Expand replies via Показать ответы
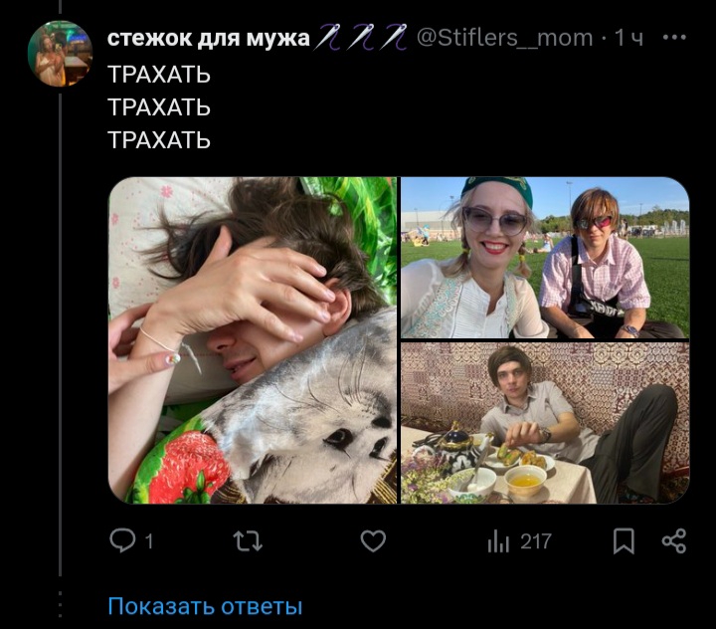The width and height of the screenshot is (716, 629). (205, 606)
